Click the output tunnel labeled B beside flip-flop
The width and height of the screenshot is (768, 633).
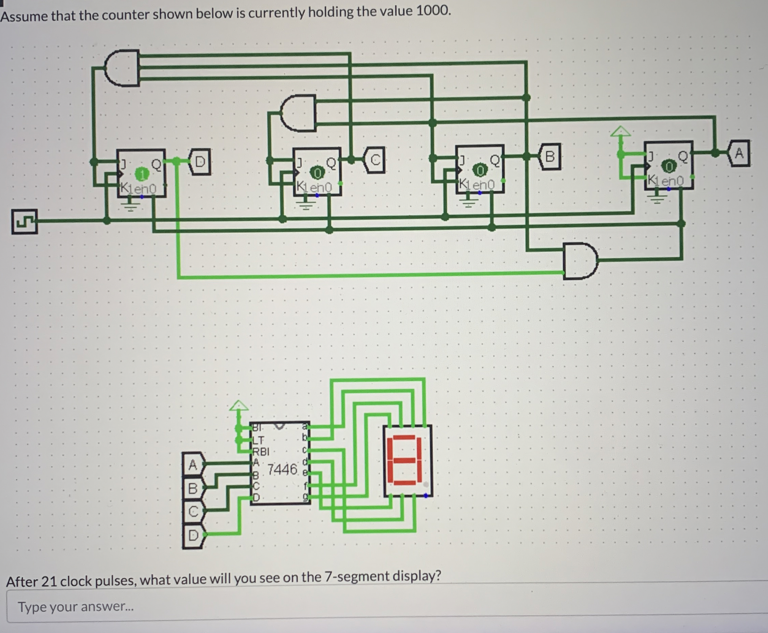[x=550, y=157]
